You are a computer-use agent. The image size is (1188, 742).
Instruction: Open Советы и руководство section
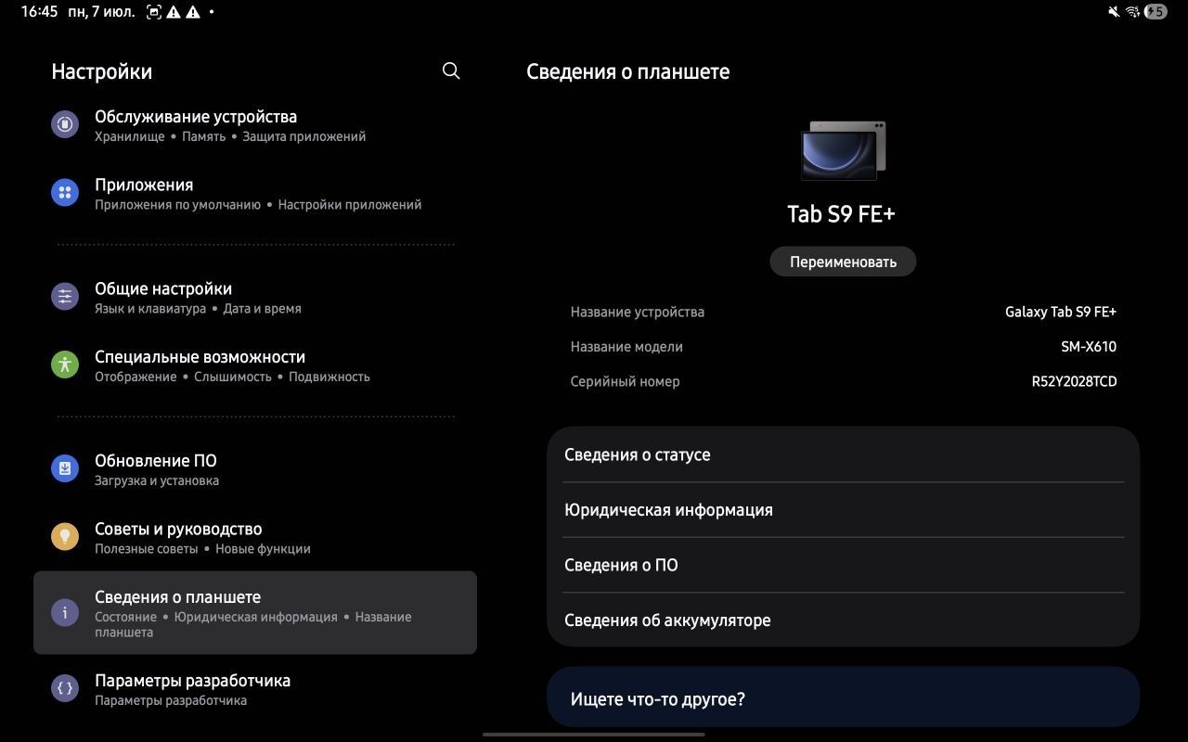click(255, 538)
